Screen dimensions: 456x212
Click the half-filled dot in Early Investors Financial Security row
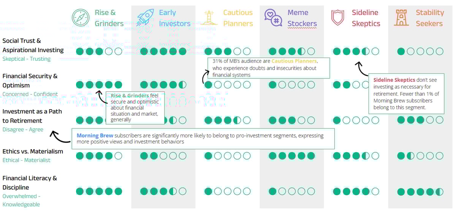click(x=182, y=85)
